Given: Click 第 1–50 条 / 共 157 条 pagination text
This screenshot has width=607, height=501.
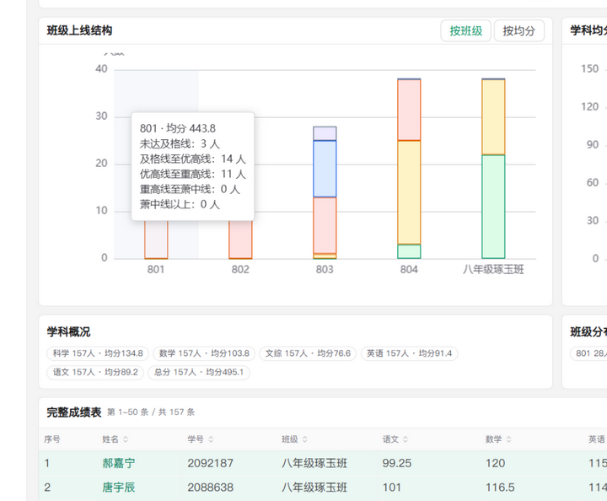Looking at the screenshot, I should pyautogui.click(x=151, y=412).
